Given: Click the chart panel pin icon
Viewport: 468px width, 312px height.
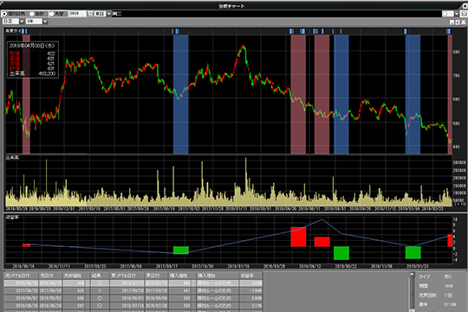Looking at the screenshot, I should click(x=452, y=22).
